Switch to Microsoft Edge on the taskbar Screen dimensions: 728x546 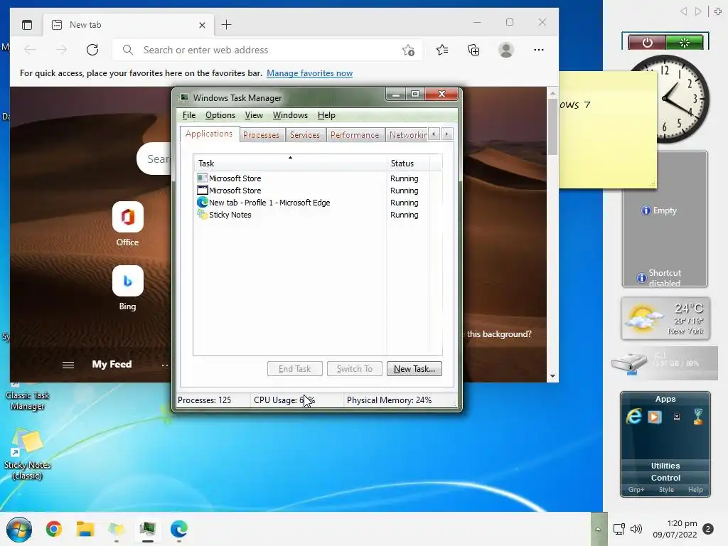178,529
